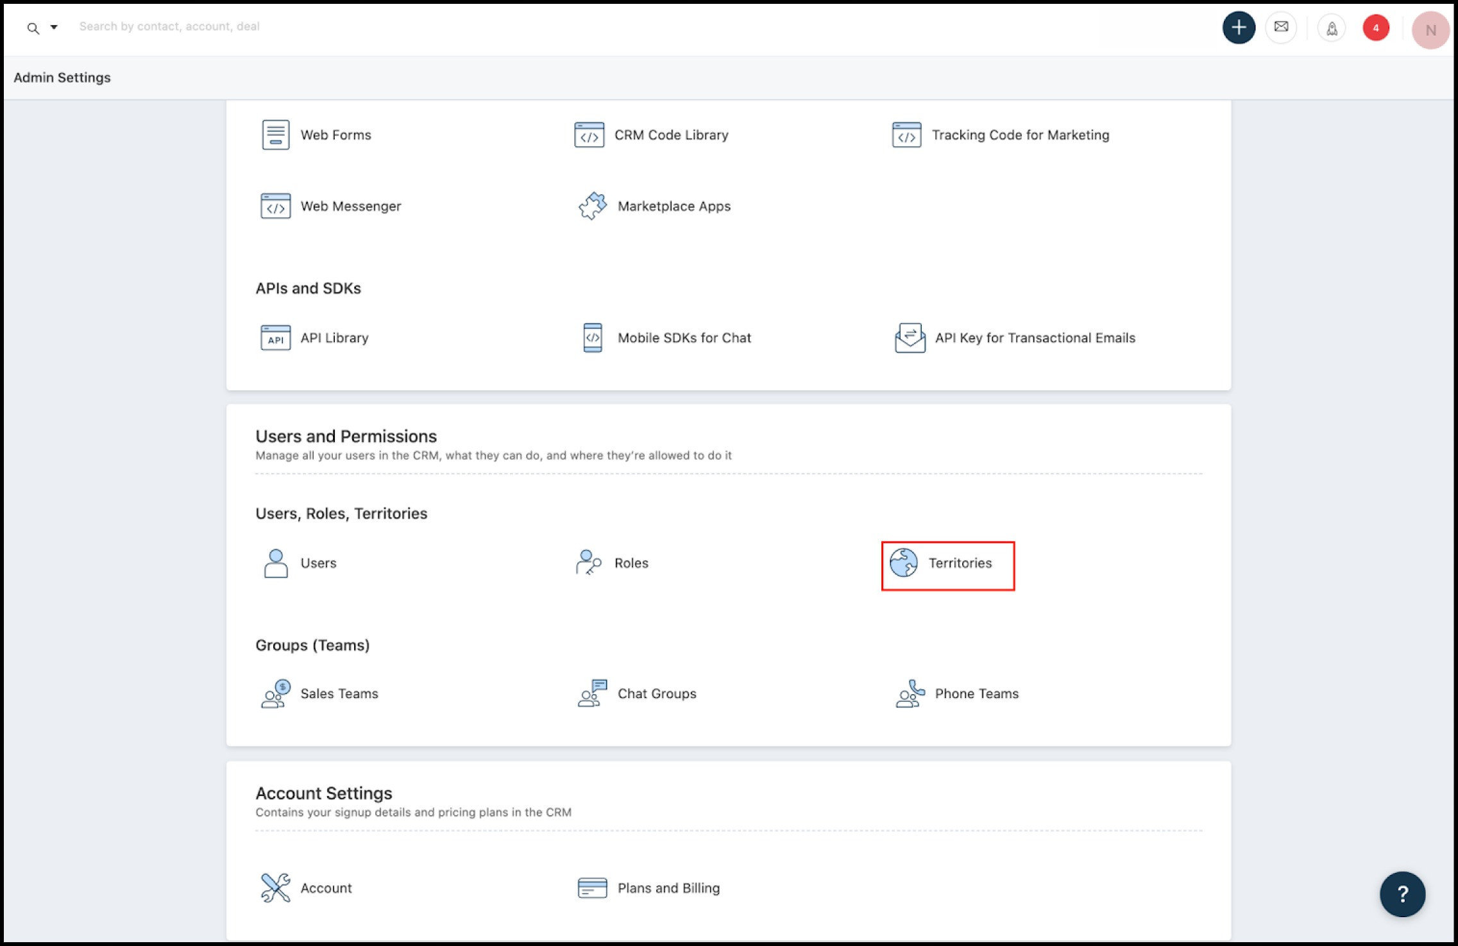Click the Users and Permissions heading
This screenshot has width=1458, height=946.
tap(346, 436)
